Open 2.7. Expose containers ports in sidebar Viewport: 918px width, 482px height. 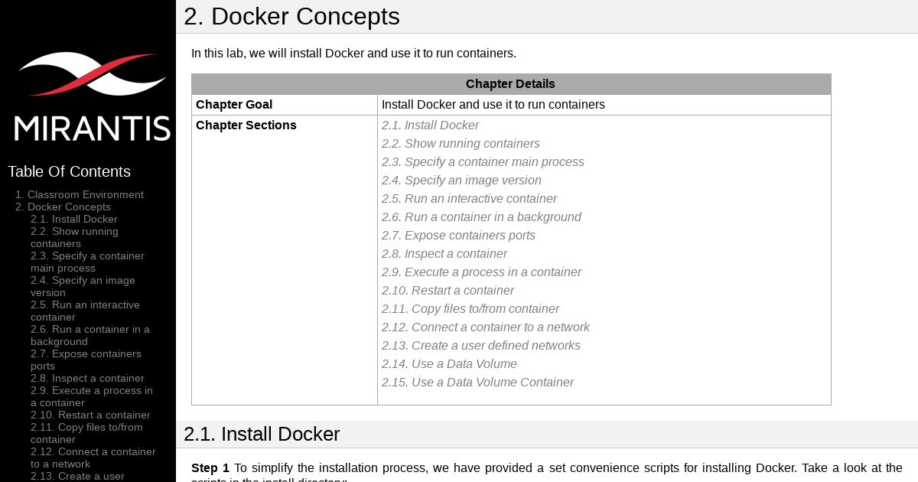86,360
